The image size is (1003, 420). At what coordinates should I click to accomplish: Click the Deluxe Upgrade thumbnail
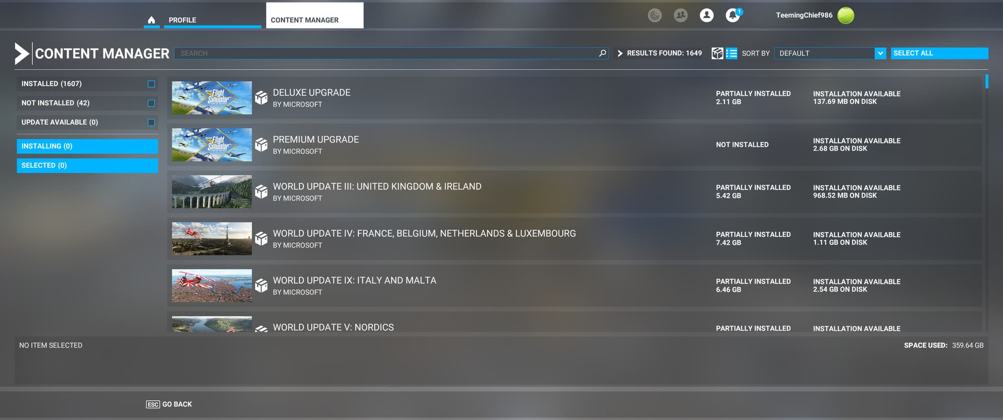(x=212, y=98)
